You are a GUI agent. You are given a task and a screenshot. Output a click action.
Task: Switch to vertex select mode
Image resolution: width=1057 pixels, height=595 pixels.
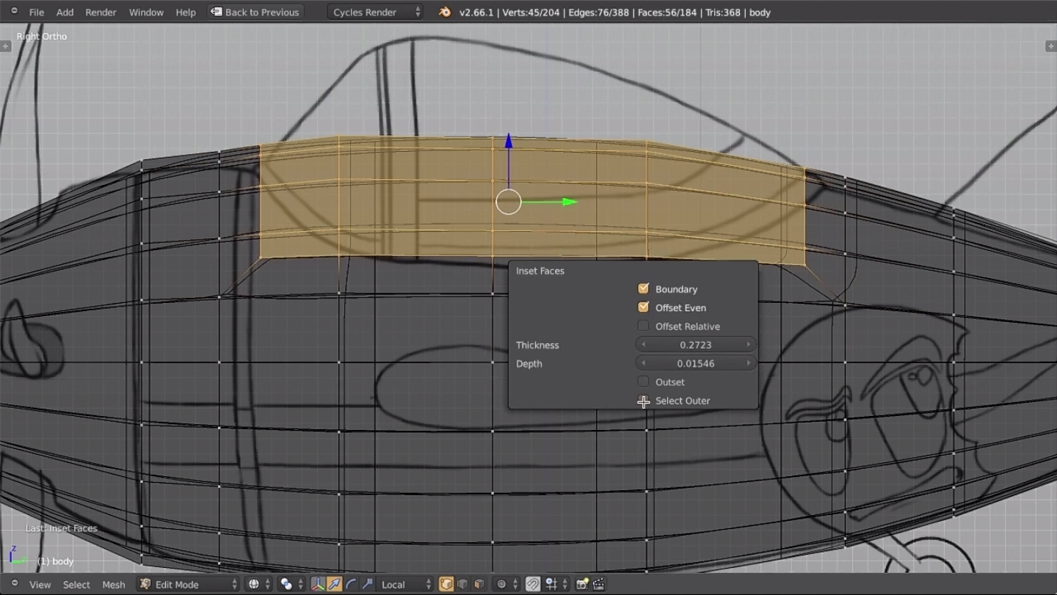(x=446, y=584)
